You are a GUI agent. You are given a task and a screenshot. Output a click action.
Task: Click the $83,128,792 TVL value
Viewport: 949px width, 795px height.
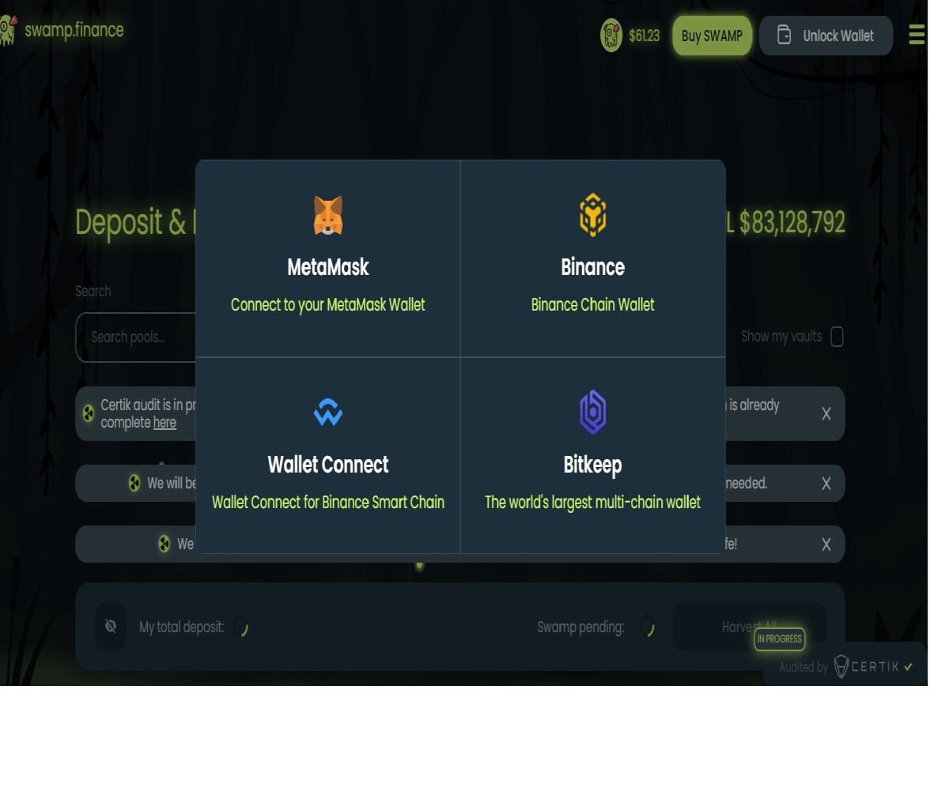pyautogui.click(x=792, y=223)
